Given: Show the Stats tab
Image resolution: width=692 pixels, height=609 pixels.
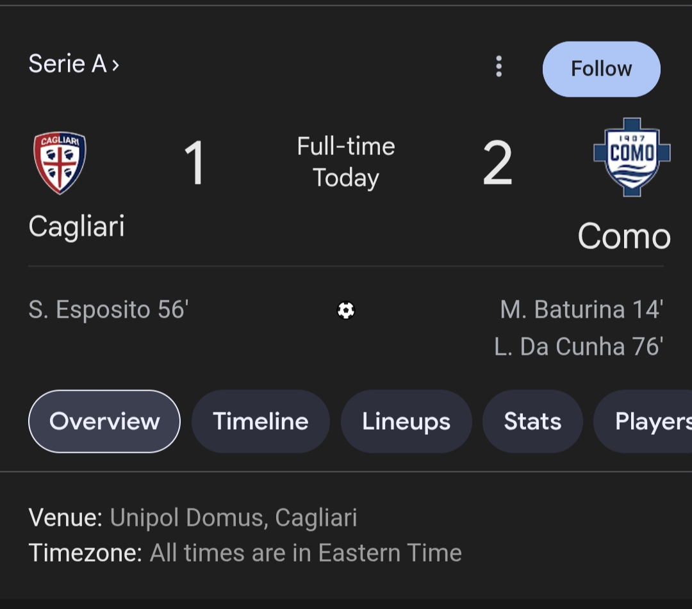Looking at the screenshot, I should point(532,421).
